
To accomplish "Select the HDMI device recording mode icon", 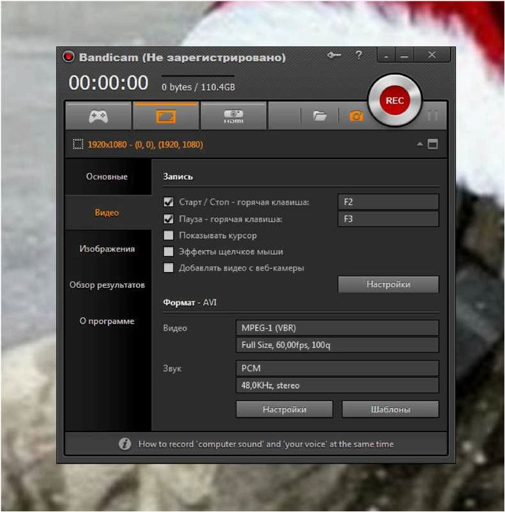I will pyautogui.click(x=233, y=117).
